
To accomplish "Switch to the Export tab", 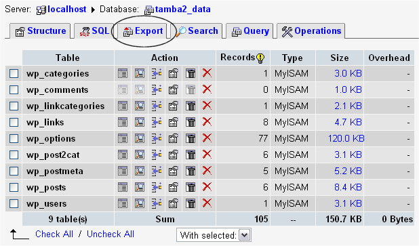I will click(x=143, y=31).
